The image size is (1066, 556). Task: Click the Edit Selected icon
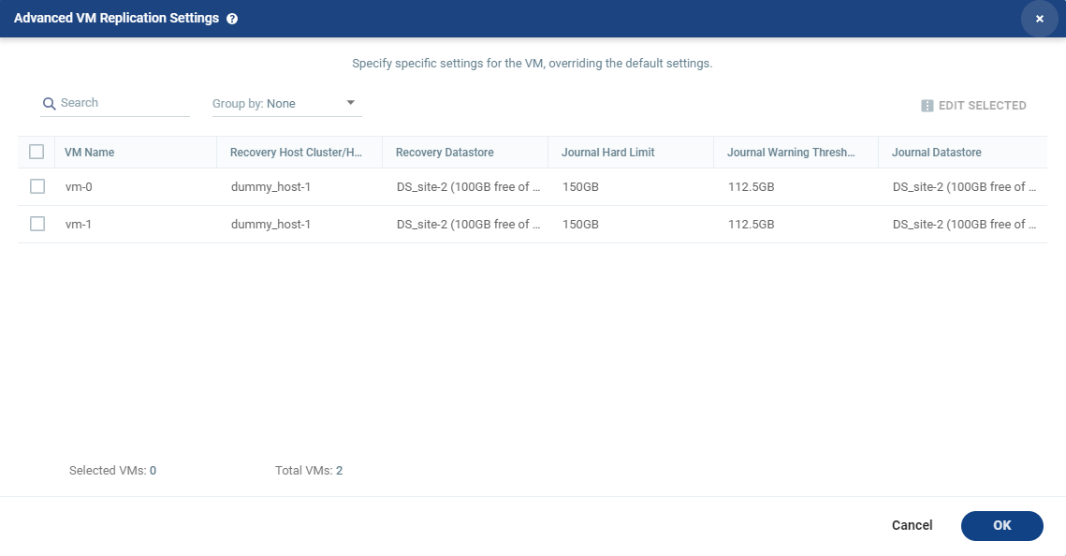click(927, 106)
